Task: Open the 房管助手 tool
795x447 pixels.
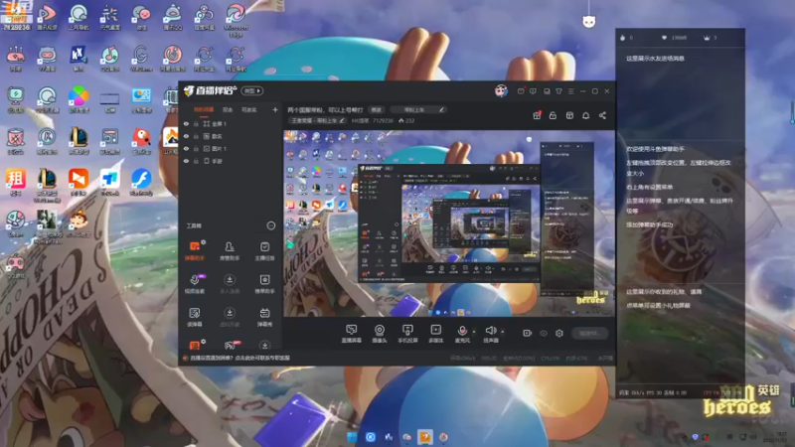Action: coord(230,250)
